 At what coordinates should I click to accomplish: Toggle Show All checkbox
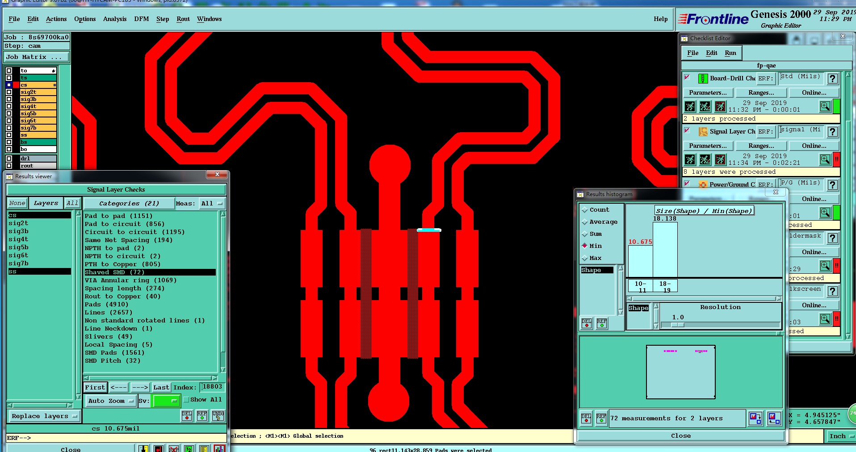(186, 400)
